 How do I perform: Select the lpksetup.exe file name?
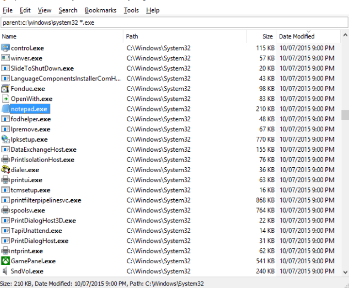pyautogui.click(x=29, y=139)
